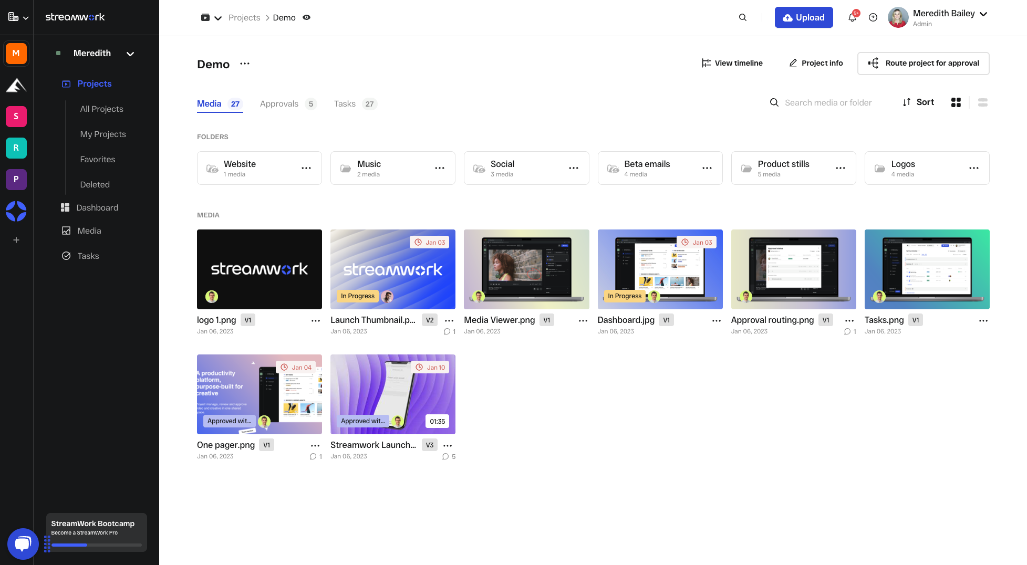The width and height of the screenshot is (1027, 565).
Task: Click the search icon in top bar
Action: [743, 17]
